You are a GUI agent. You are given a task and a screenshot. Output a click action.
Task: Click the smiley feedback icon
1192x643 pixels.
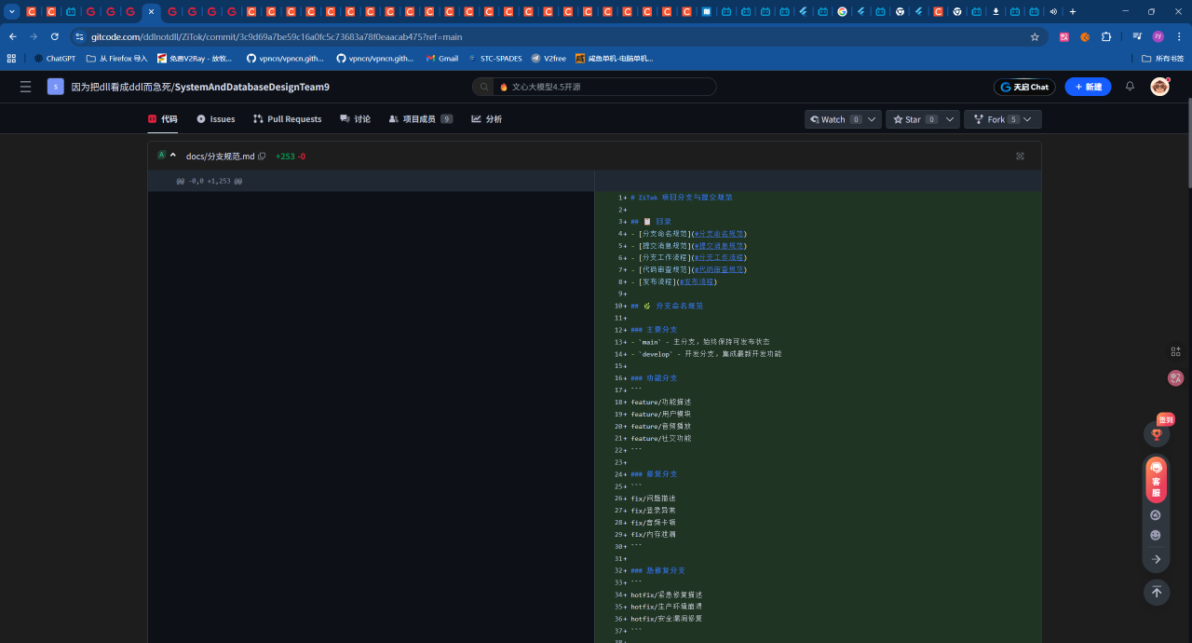[1156, 535]
